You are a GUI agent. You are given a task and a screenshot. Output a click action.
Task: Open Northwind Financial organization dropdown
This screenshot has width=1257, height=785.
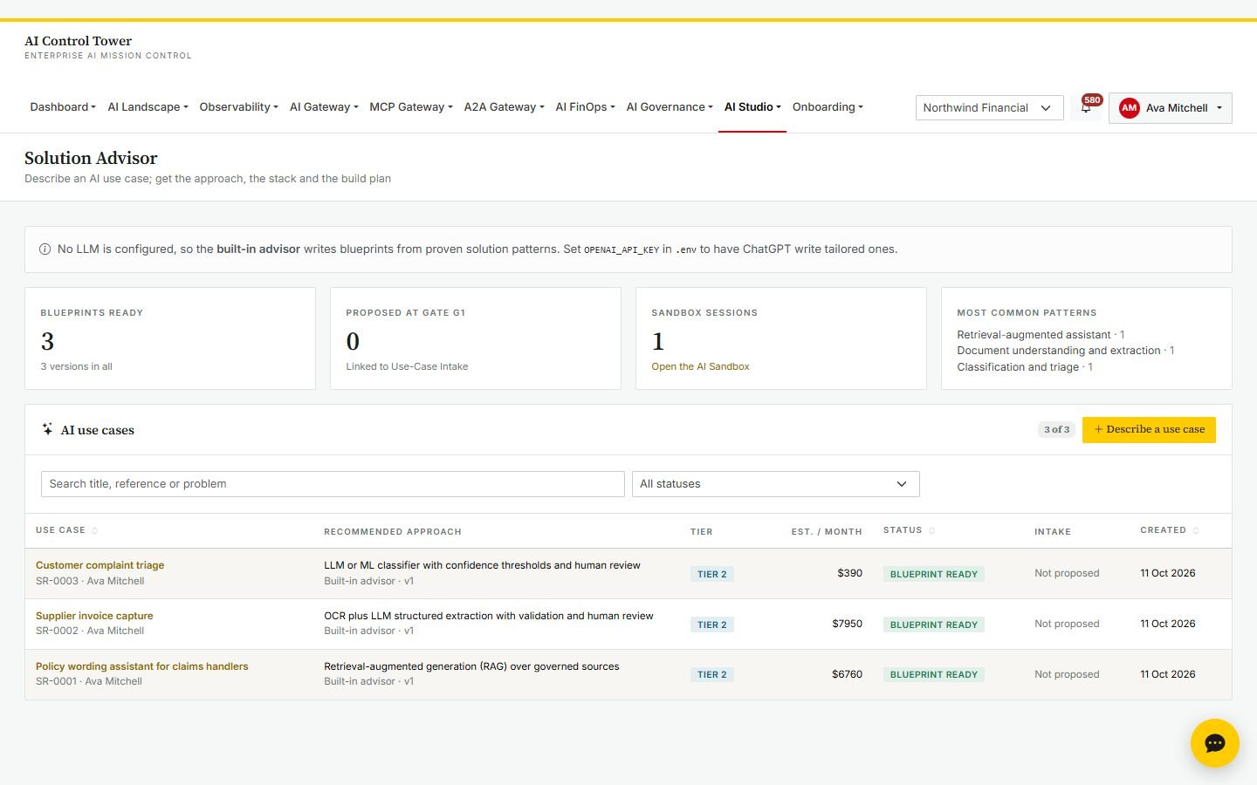click(989, 108)
